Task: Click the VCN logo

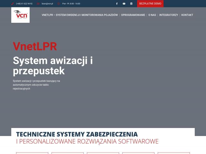Action: (x=20, y=15)
